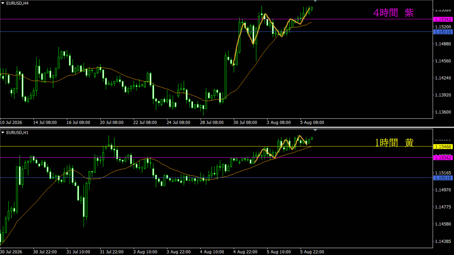Click the "3 Aug 08:00" time axis label
This screenshot has height=255, width=454.
coord(279,123)
